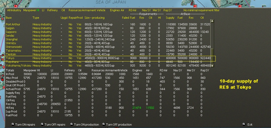The height and width of the screenshot is (128, 271).
Task: Click the green HI Req value 21474
Action: click(x=137, y=108)
